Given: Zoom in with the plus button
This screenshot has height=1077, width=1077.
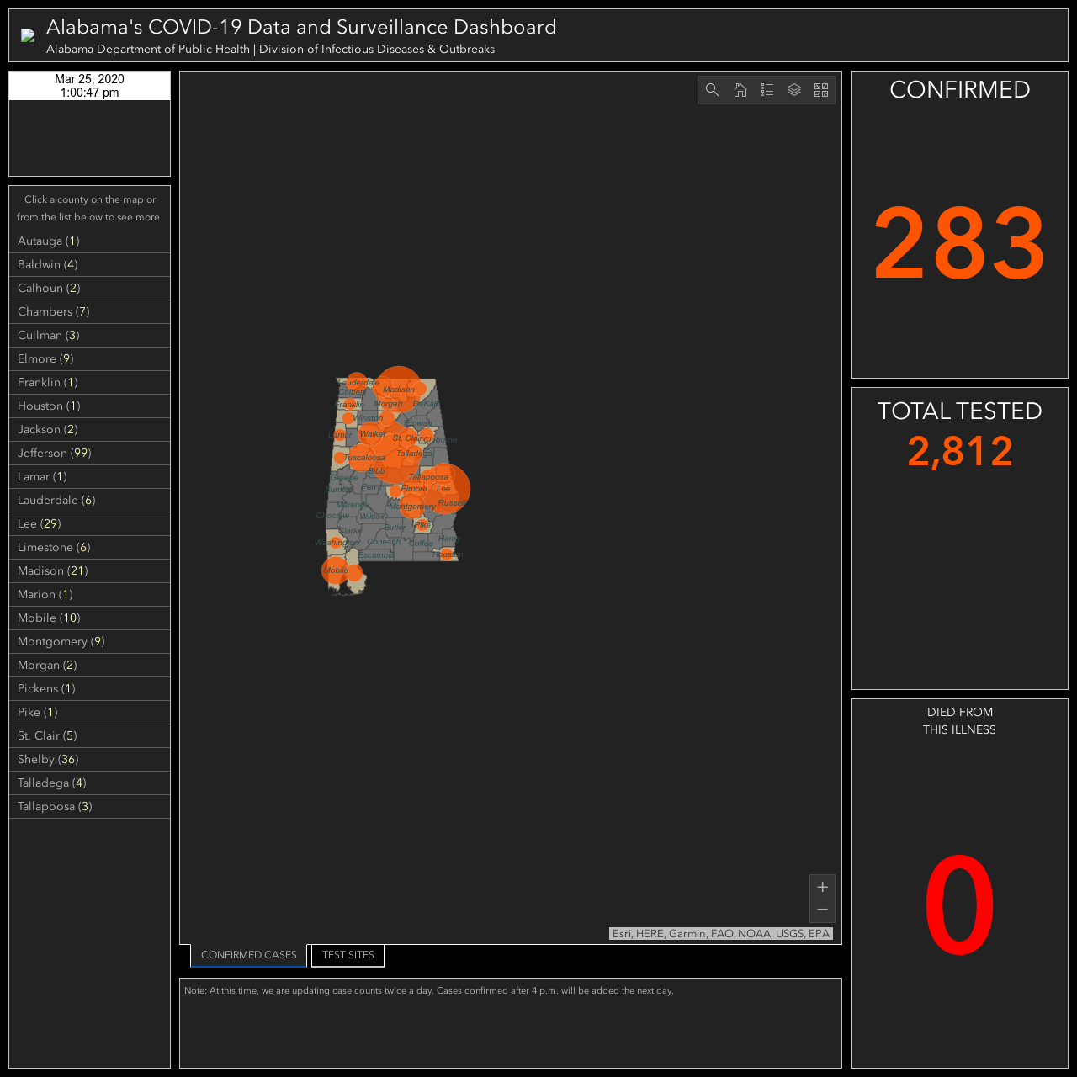Looking at the screenshot, I should tap(822, 887).
